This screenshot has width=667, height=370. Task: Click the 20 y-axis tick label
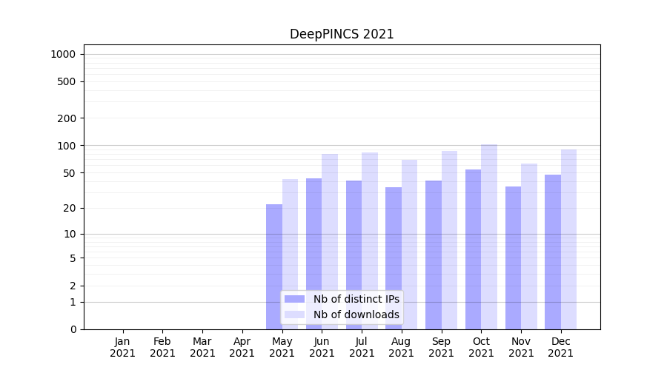(x=70, y=208)
